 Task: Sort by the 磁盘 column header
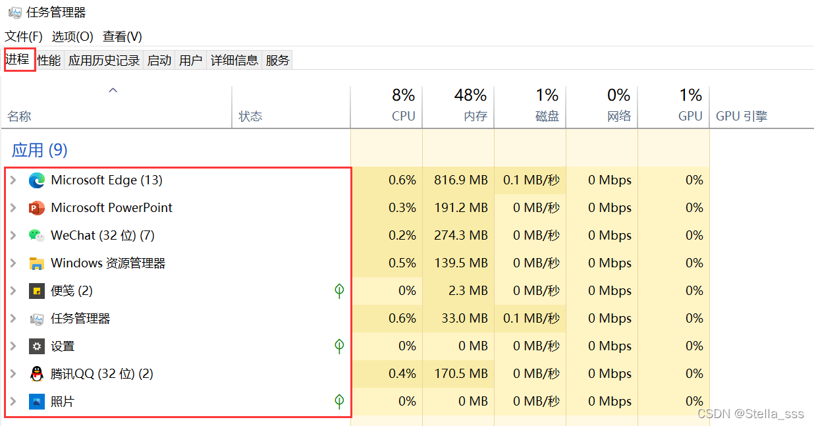(x=530, y=107)
